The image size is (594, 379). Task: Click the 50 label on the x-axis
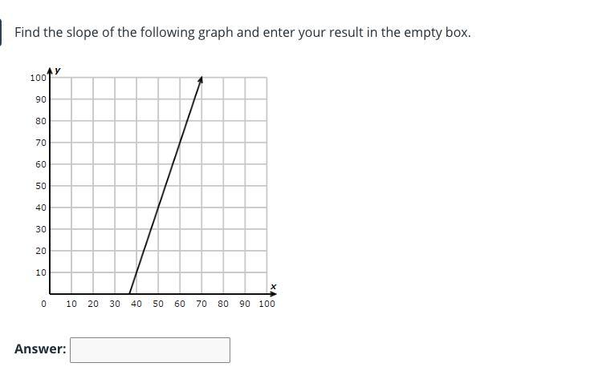[x=158, y=304]
